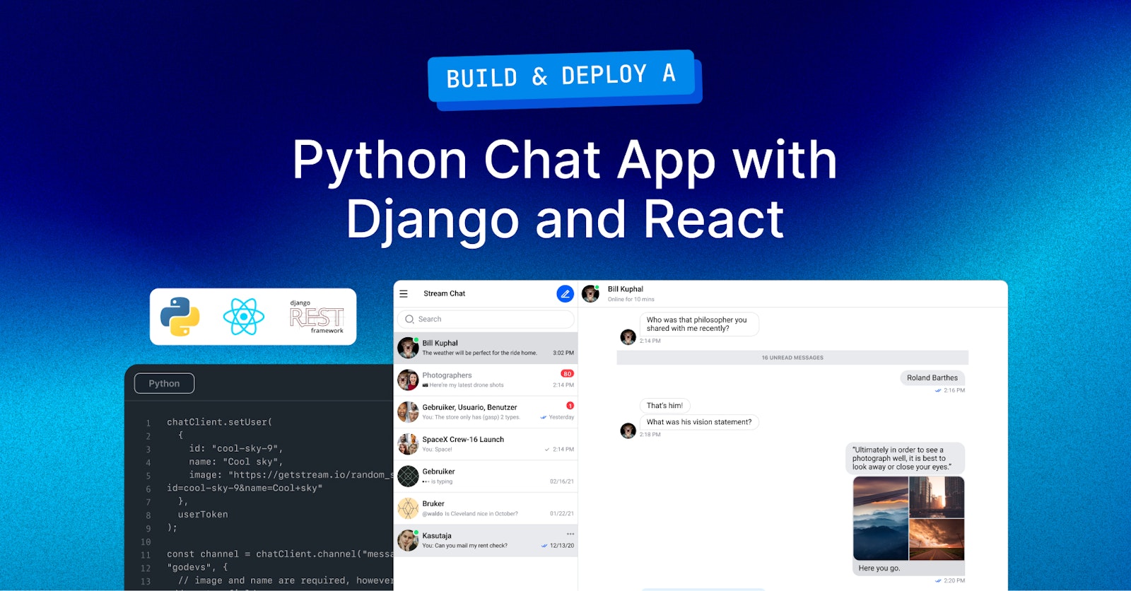Open the large mountain landscape photo
The width and height of the screenshot is (1131, 591).
pyautogui.click(x=880, y=518)
